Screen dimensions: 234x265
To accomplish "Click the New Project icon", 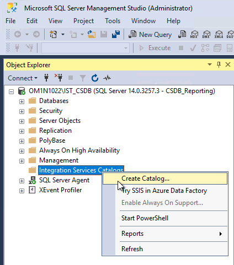I will [x=54, y=34].
